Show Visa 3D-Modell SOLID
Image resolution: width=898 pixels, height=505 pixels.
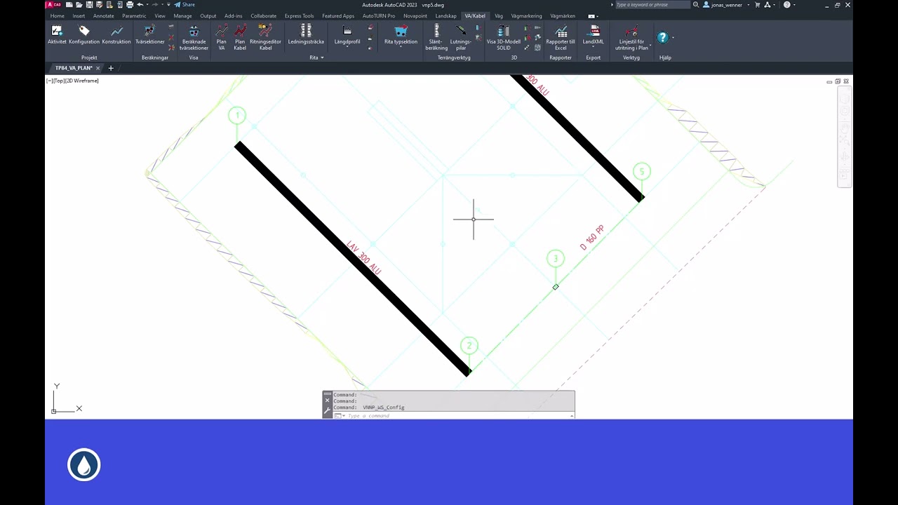click(504, 37)
